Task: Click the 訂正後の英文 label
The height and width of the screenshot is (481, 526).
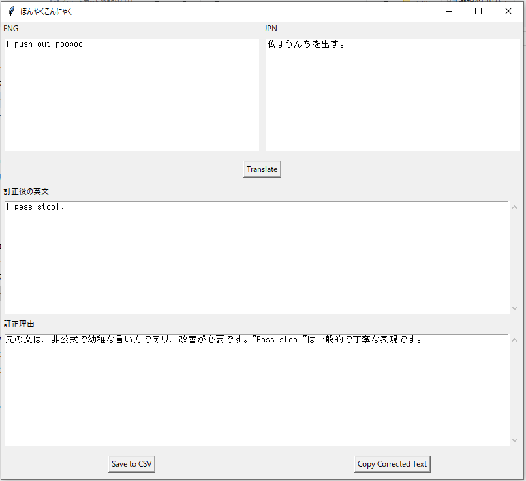Action: (26, 191)
